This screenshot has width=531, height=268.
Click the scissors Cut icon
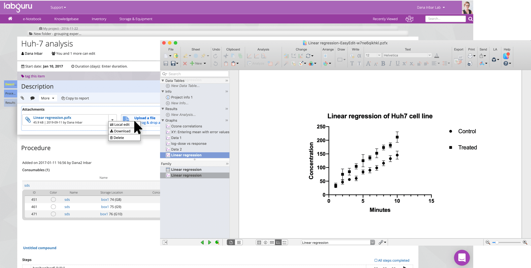coord(226,56)
